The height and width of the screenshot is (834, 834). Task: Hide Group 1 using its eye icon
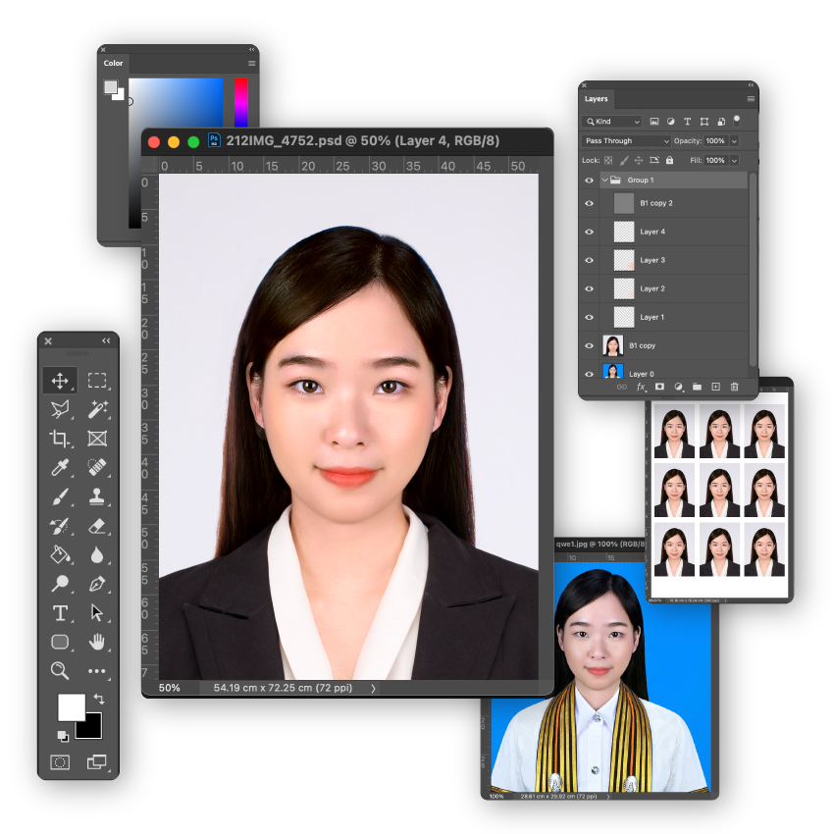pos(589,181)
